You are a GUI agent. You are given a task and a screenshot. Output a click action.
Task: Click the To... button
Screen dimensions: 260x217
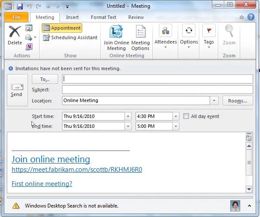pyautogui.click(x=45, y=79)
